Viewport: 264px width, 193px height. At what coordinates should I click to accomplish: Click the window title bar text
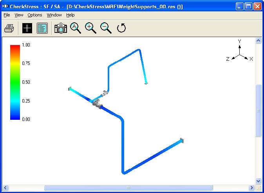96,7
